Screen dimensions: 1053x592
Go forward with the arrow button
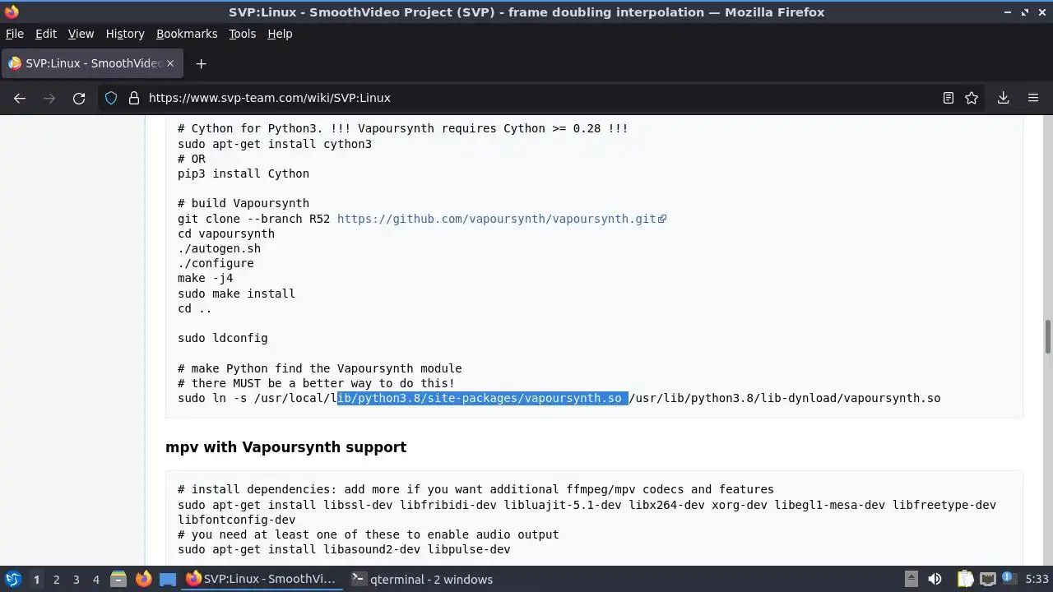click(49, 98)
